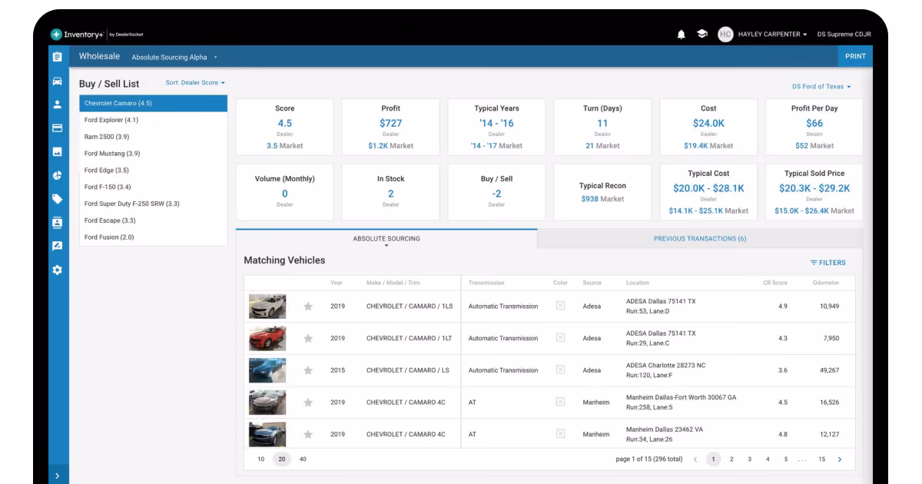Click DS Supreme CDJR dealership name
Image resolution: width=922 pixels, height=484 pixels.
coord(845,35)
